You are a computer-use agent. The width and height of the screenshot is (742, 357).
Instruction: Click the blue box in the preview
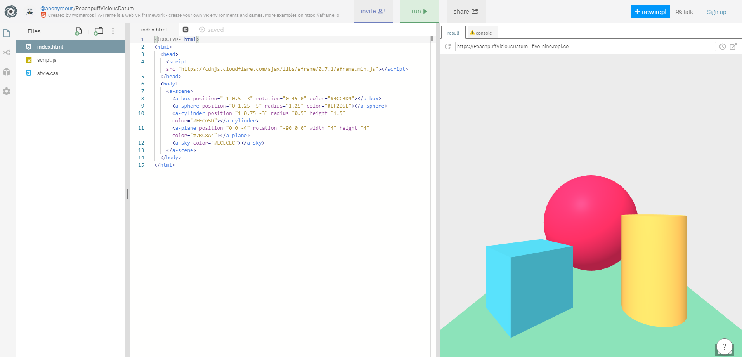pos(529,288)
